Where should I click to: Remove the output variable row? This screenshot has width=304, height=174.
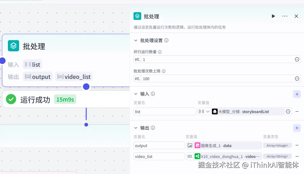(x=297, y=145)
